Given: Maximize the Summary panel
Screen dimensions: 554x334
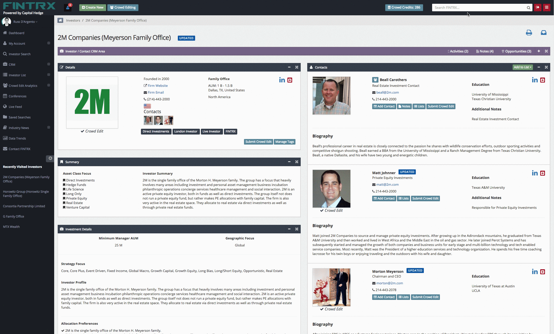Looking at the screenshot, I should click(x=297, y=162).
